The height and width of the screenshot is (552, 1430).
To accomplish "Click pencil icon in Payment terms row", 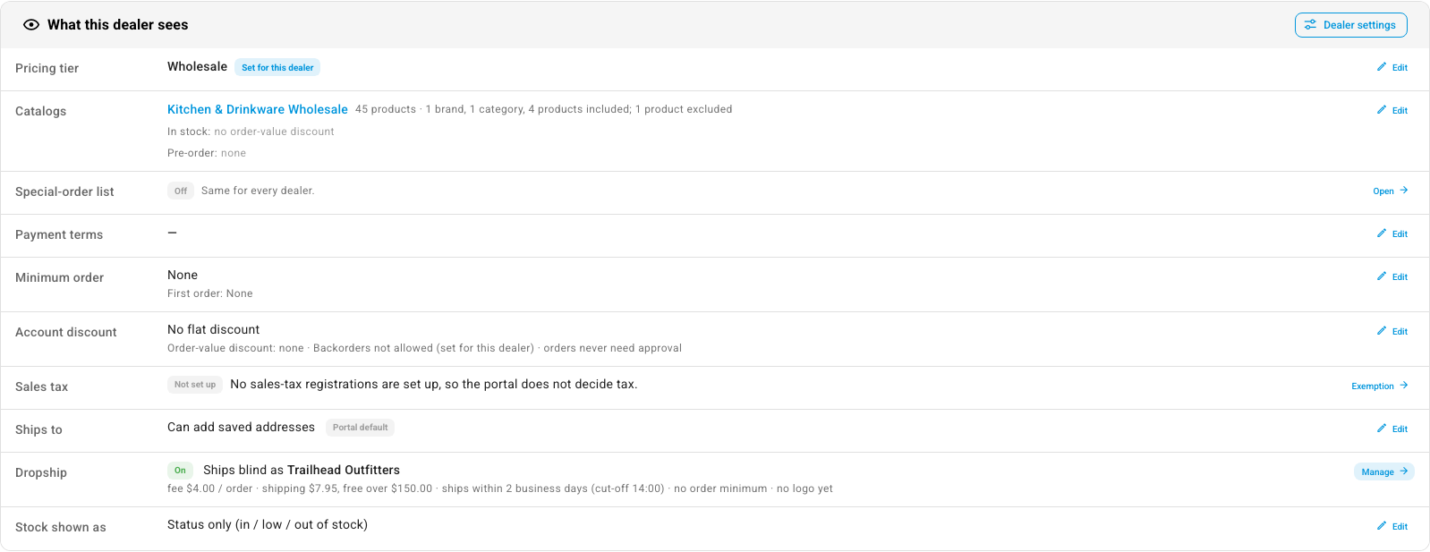I will point(1382,234).
